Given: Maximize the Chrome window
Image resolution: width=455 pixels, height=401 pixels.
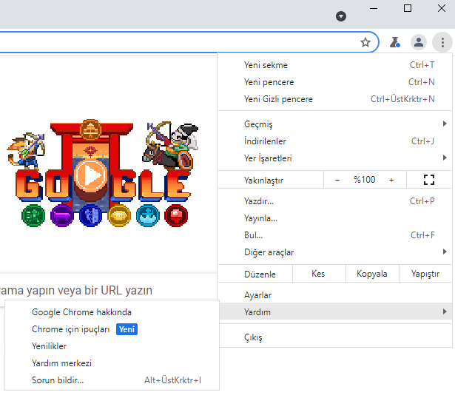Looking at the screenshot, I should tap(408, 8).
